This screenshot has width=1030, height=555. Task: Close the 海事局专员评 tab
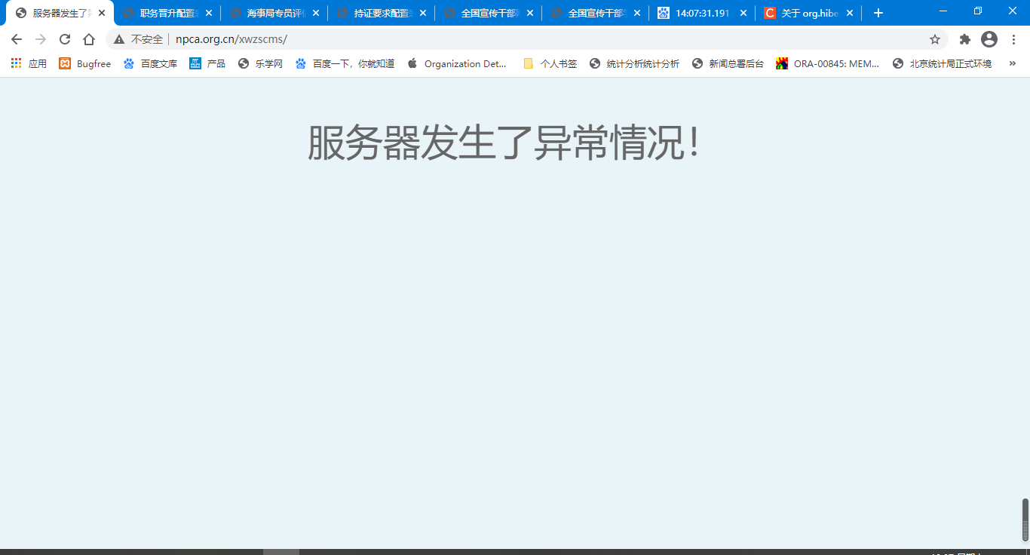[316, 13]
